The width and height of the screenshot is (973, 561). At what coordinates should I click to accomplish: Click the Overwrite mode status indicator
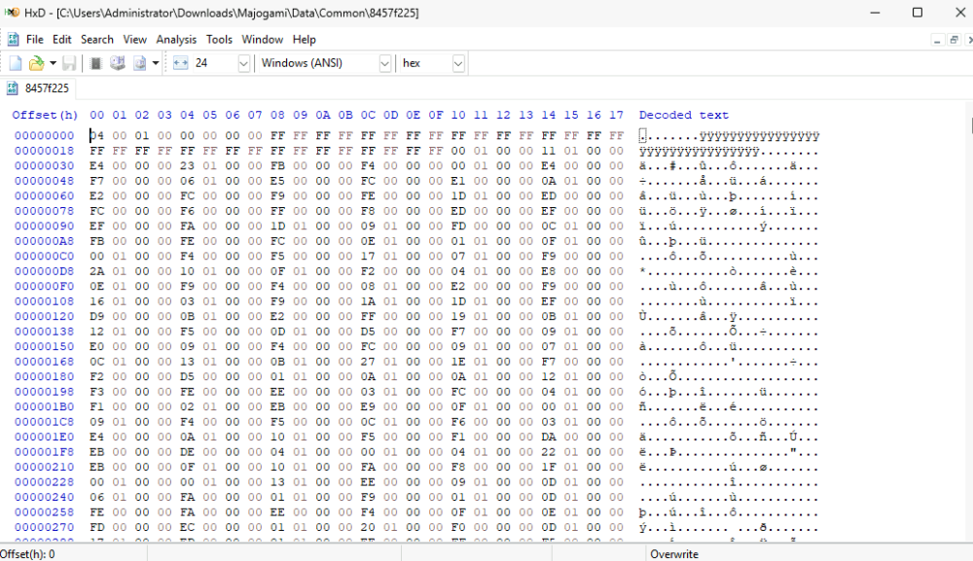coord(676,553)
